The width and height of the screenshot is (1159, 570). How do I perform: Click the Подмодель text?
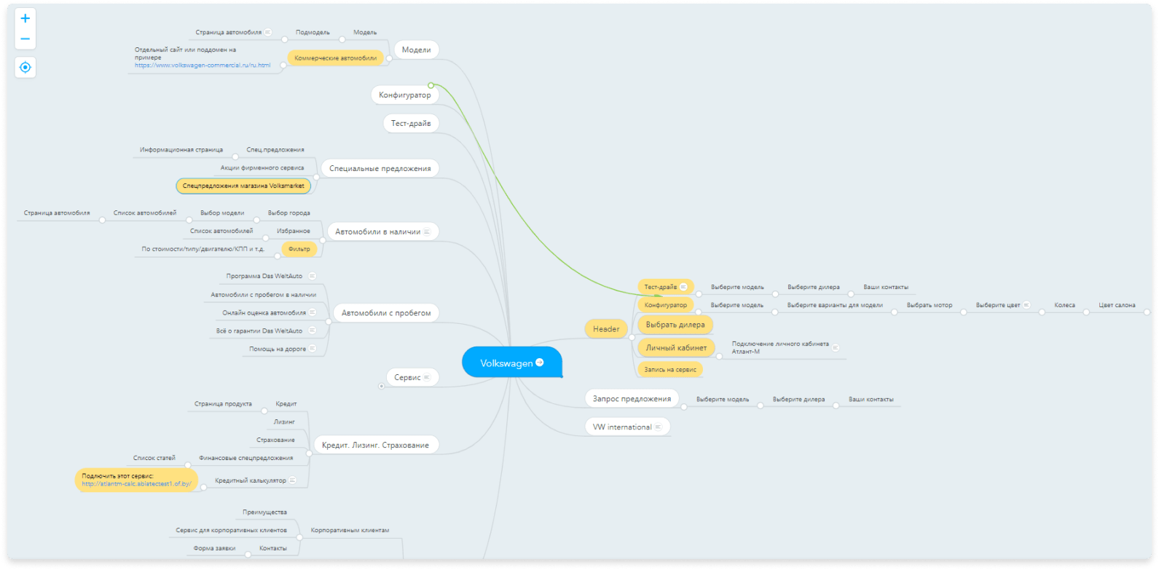click(x=313, y=33)
